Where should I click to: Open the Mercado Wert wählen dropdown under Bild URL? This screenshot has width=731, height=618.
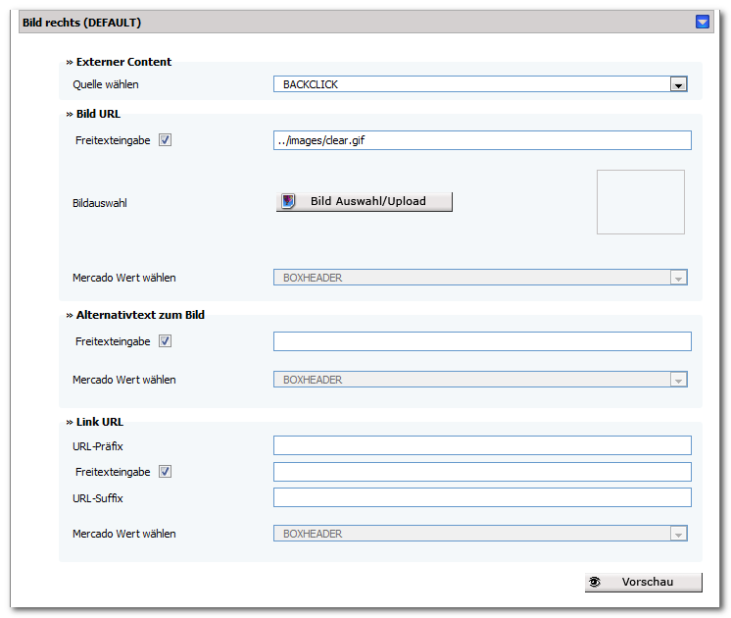480,278
